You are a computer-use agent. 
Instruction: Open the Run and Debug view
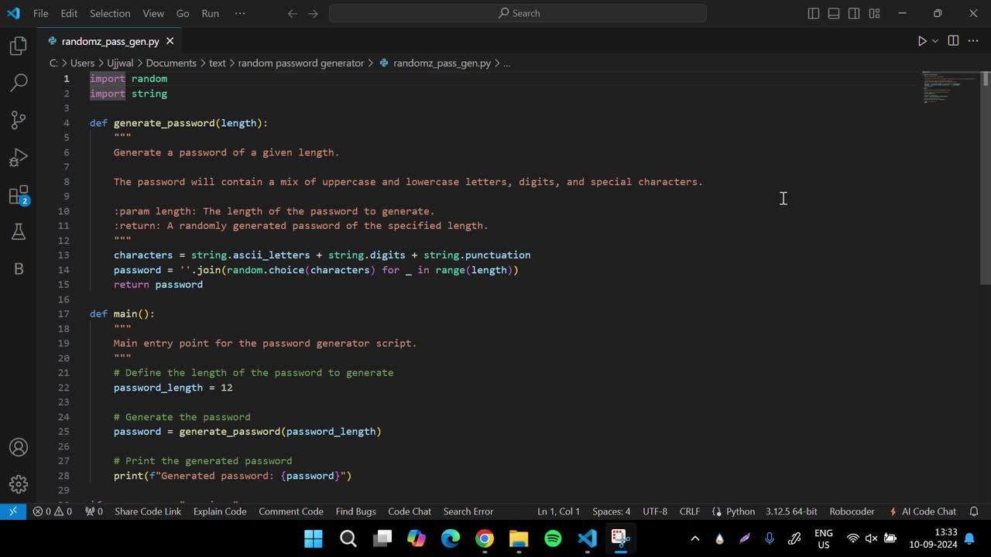pos(19,158)
